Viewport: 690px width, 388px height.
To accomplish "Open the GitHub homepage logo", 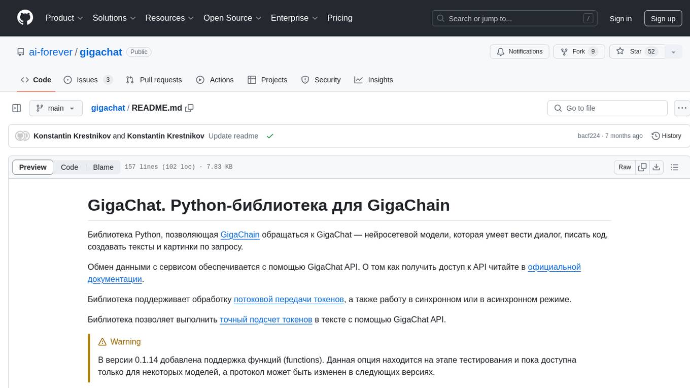I will coord(25,18).
